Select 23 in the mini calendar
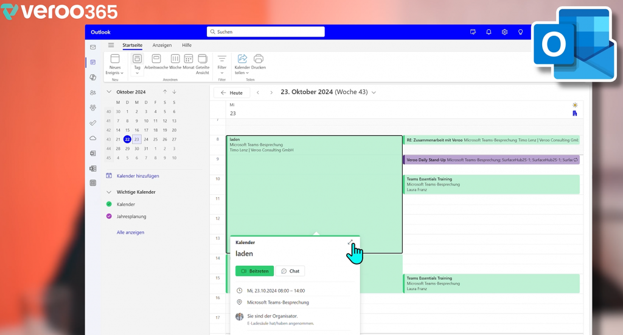Viewport: 623px width, 335px height. [137, 139]
